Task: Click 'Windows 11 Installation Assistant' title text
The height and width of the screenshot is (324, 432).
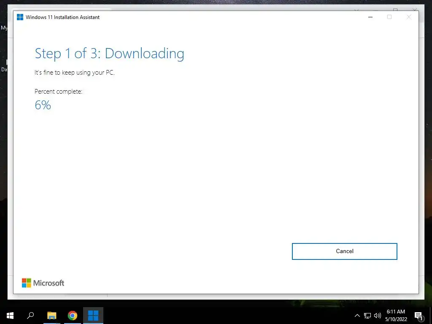Action: (x=62, y=17)
